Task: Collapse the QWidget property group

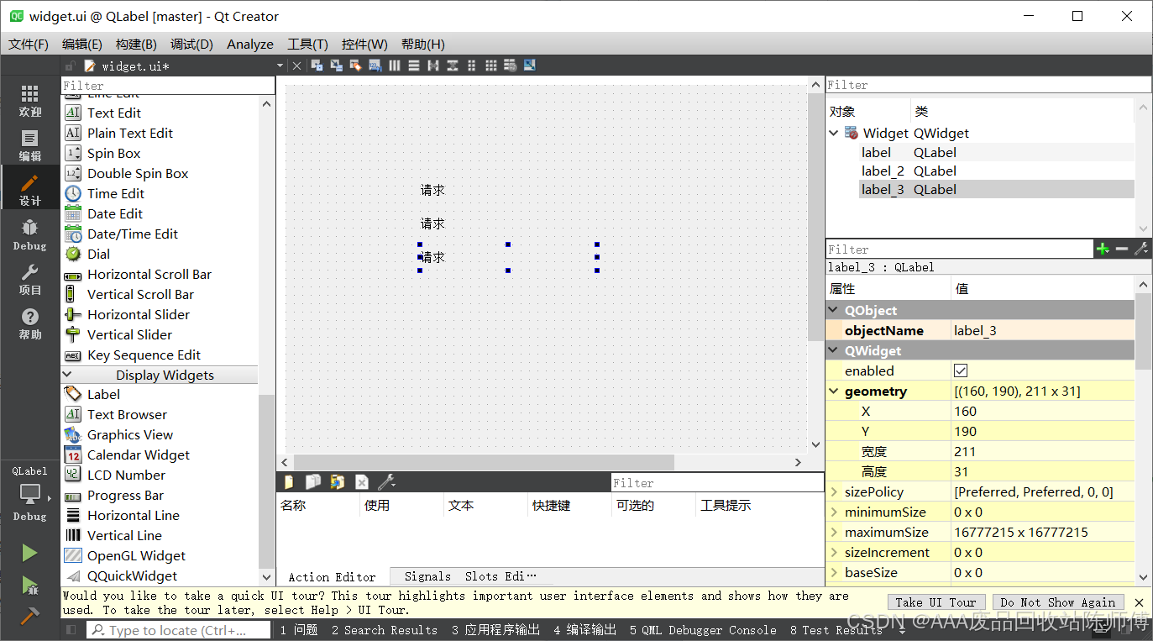Action: point(834,350)
